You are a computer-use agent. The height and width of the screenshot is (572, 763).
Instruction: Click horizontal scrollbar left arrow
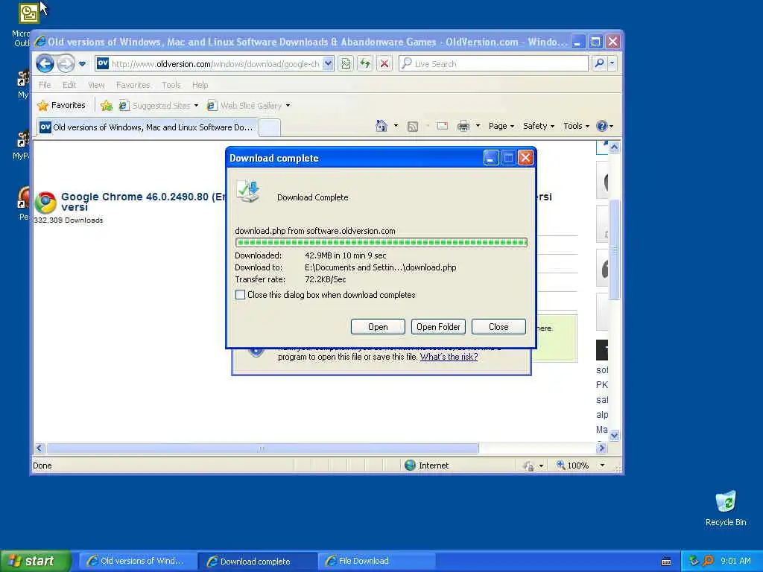pos(40,448)
